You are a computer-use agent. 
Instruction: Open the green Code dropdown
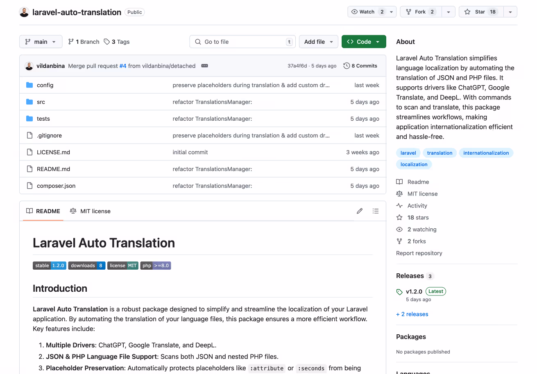click(364, 42)
